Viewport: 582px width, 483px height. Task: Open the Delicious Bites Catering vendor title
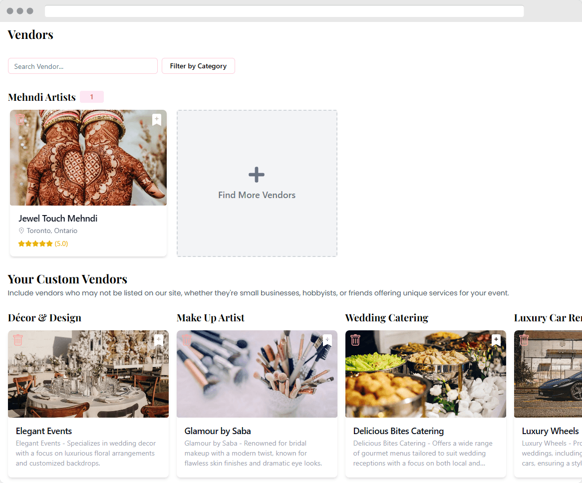tap(398, 431)
